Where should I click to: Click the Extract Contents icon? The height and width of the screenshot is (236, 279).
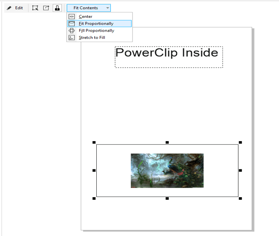coord(46,8)
